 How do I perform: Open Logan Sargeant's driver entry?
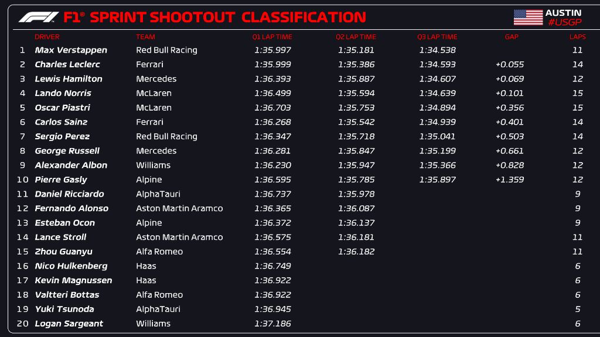click(69, 324)
